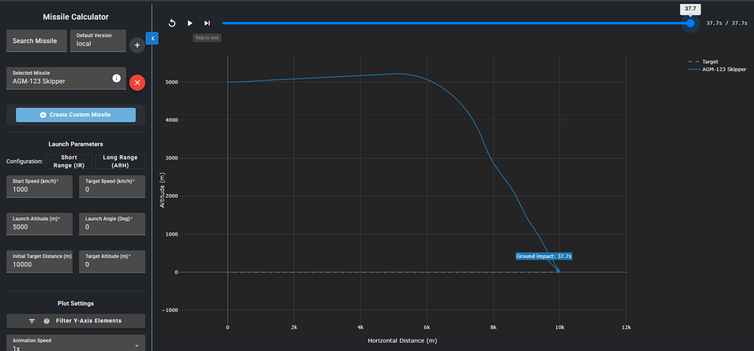The width and height of the screenshot is (754, 351).
Task: Click the plus icon beside Default Version
Action: coord(136,45)
